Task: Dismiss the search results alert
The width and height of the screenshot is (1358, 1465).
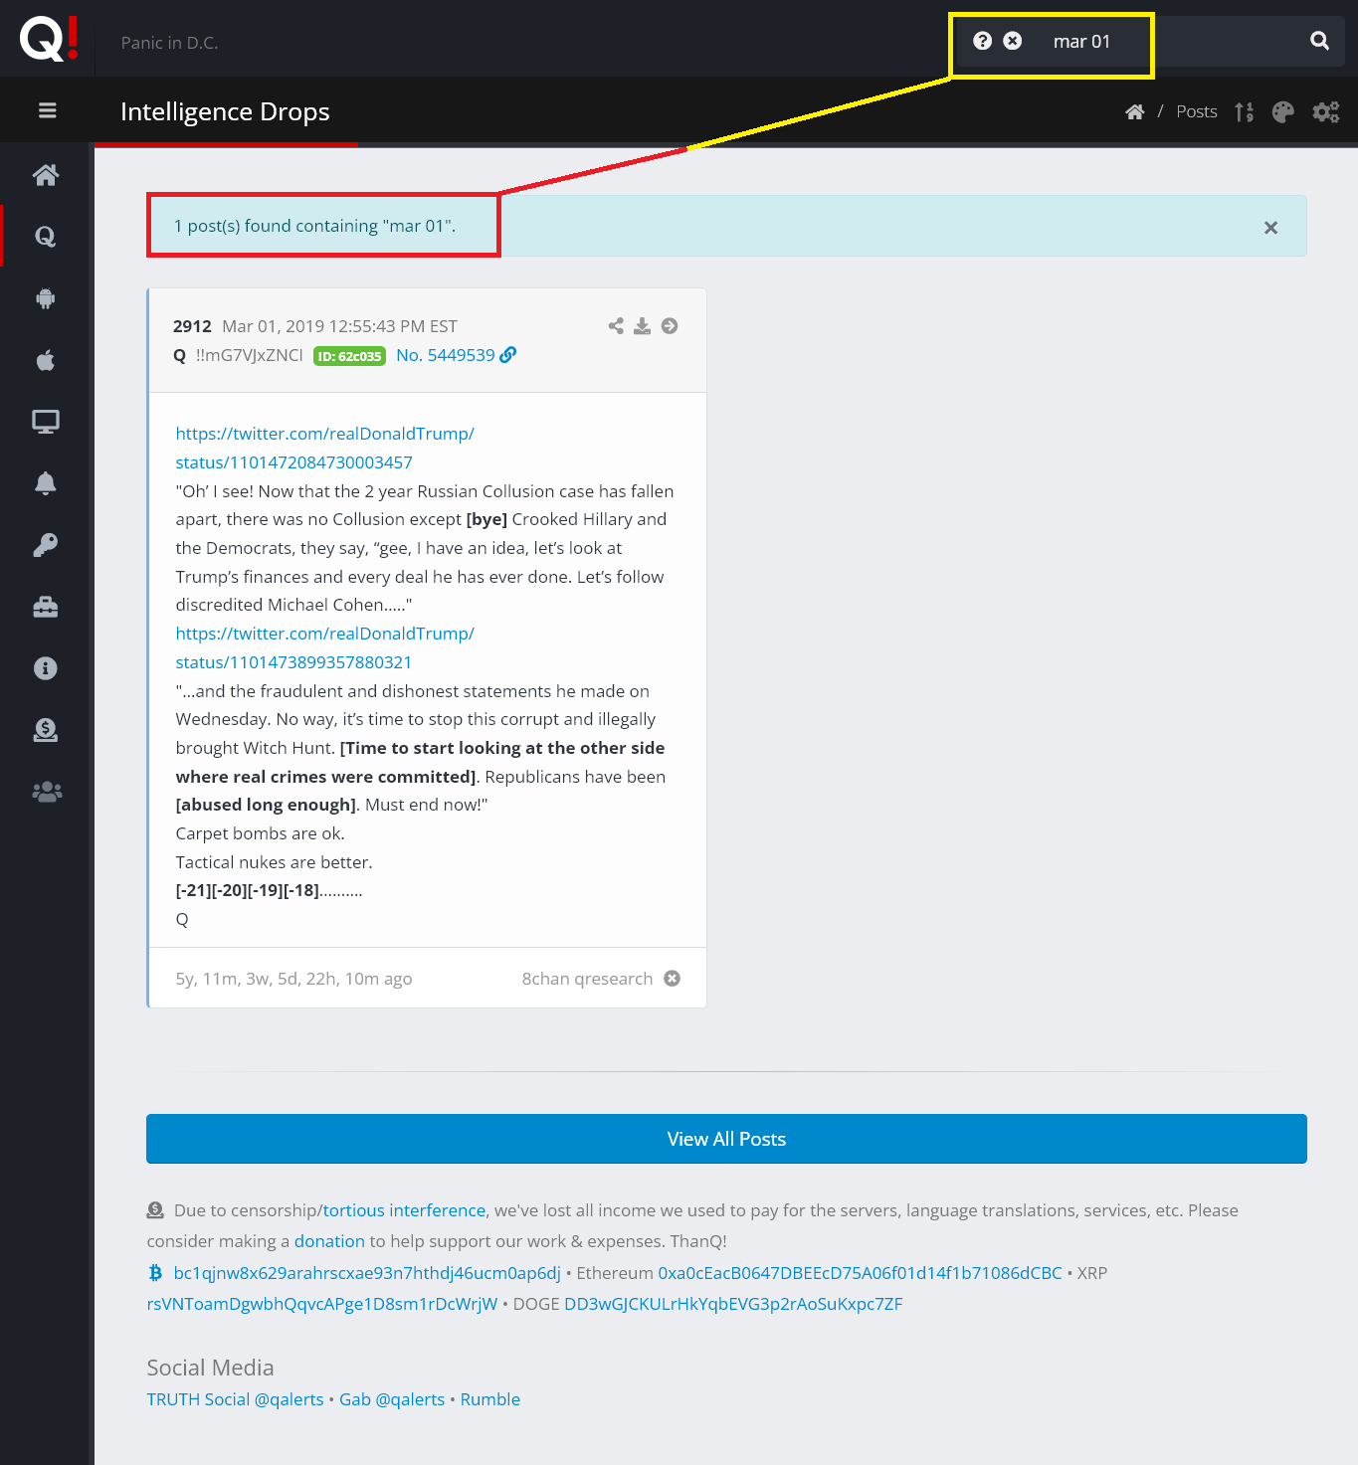Action: (1270, 228)
